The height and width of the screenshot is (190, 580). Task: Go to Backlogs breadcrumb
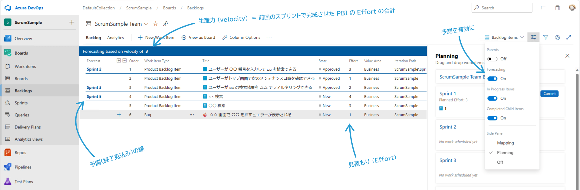(195, 8)
